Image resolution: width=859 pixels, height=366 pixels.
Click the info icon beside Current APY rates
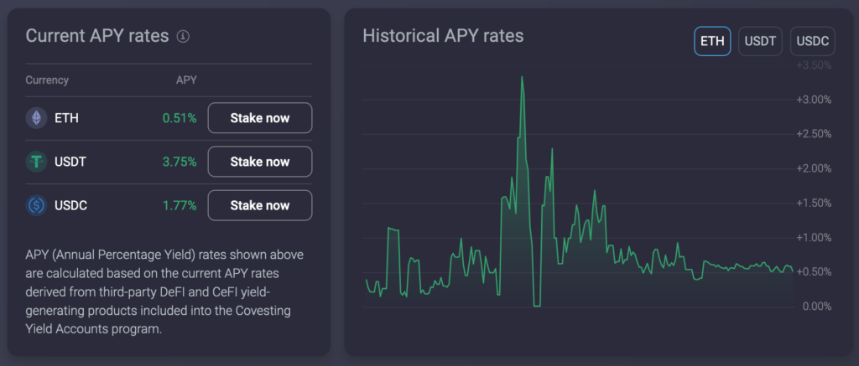click(x=184, y=37)
